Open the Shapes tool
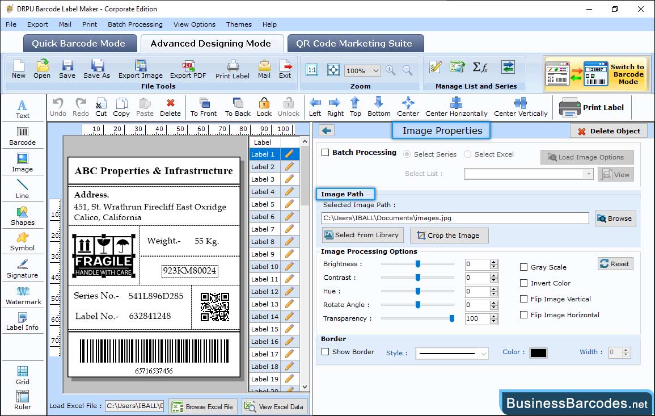Viewport: 655px width, 416px height. tap(23, 216)
